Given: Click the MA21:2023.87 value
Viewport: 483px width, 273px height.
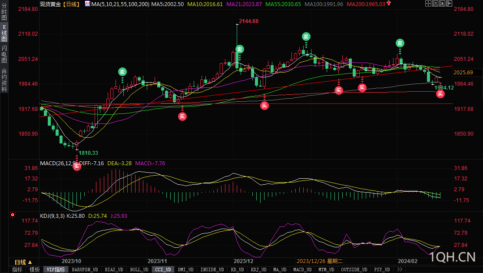Looking at the screenshot, I should point(244,4).
